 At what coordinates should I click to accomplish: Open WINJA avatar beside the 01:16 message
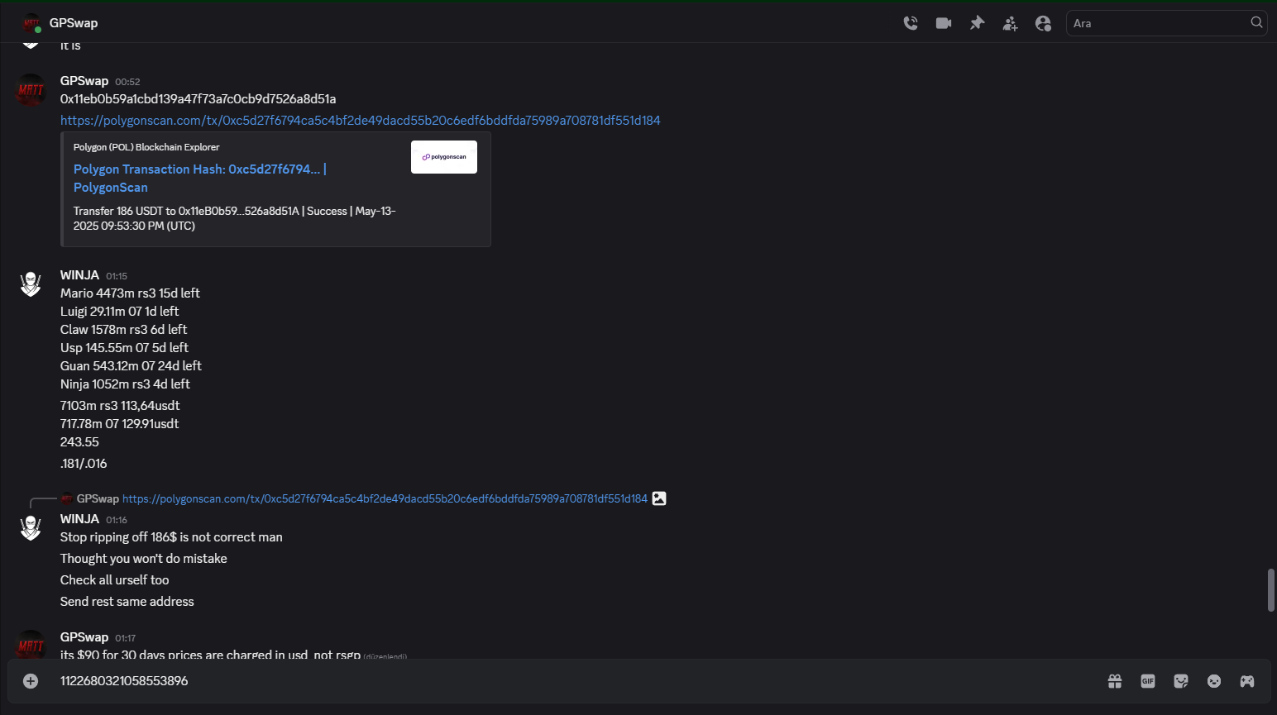point(31,527)
